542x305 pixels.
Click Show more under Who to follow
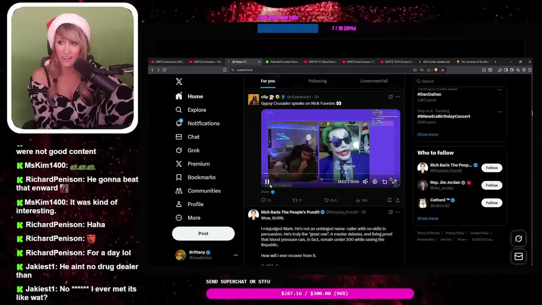pyautogui.click(x=428, y=219)
